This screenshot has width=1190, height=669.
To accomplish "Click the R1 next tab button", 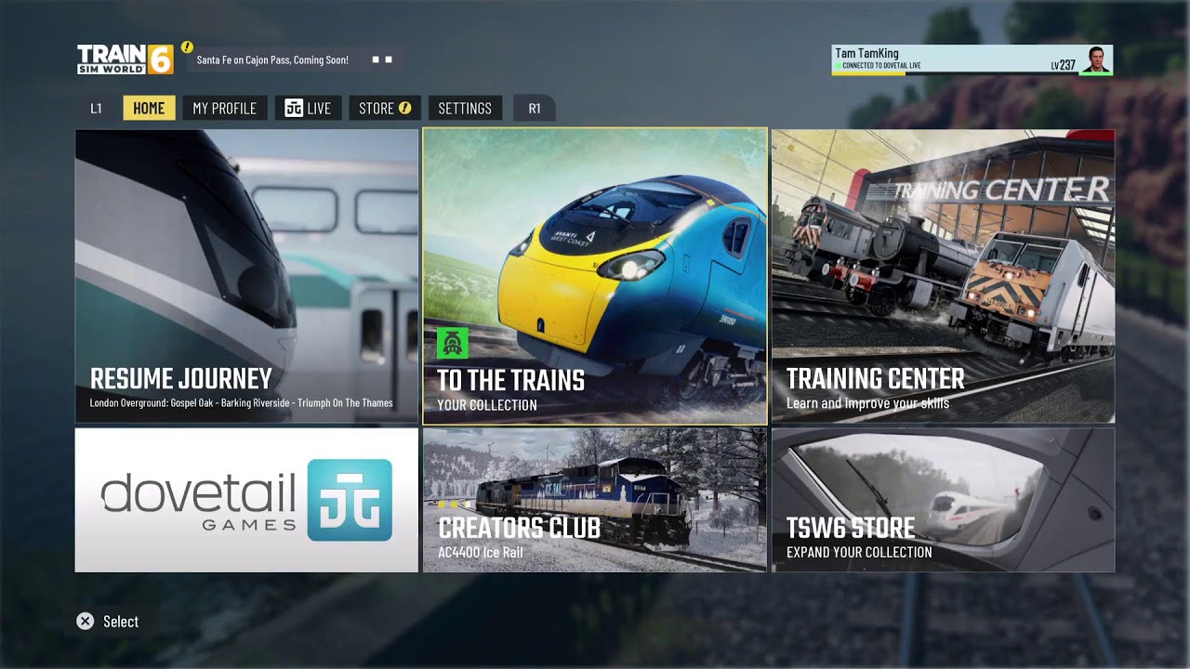I will 535,109.
